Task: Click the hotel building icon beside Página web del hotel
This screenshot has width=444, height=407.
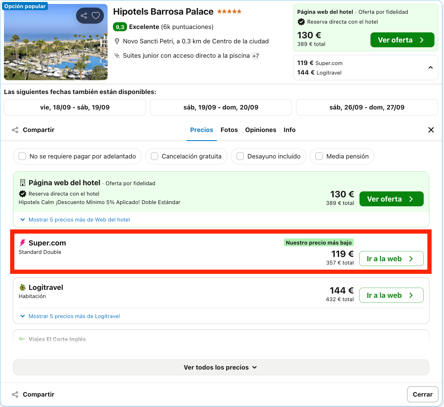Action: click(x=23, y=183)
